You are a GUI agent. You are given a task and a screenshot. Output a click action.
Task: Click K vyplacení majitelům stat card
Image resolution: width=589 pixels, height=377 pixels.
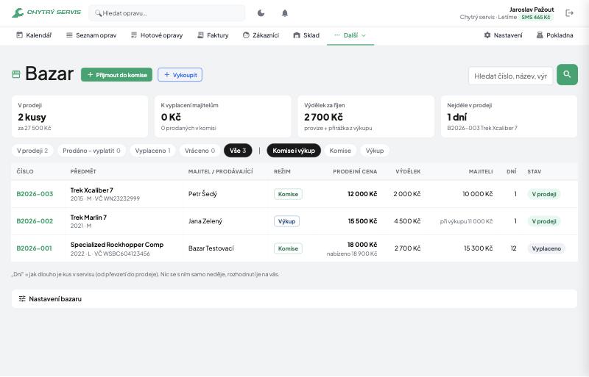pos(223,116)
